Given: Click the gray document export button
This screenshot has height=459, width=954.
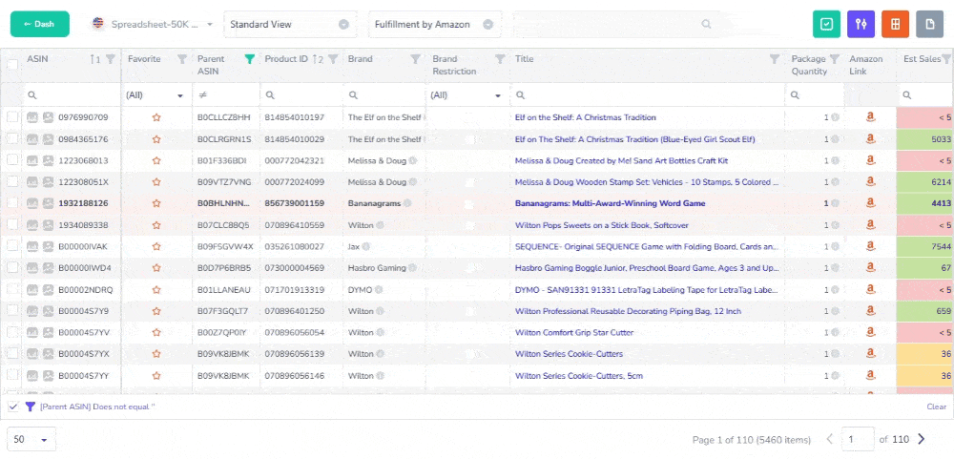Looking at the screenshot, I should coord(929,24).
